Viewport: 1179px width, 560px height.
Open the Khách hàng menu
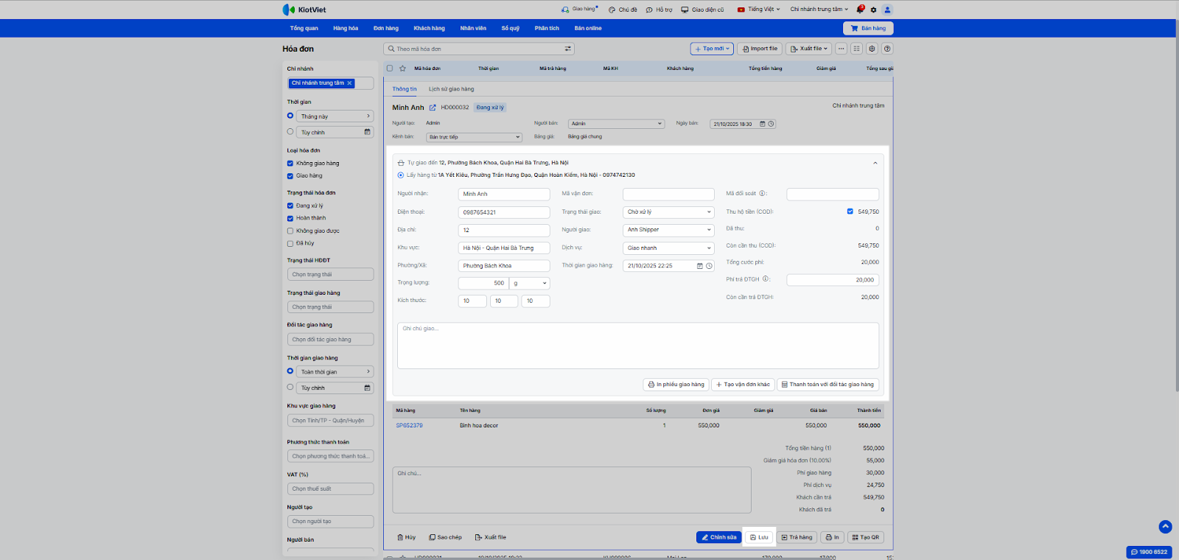click(x=429, y=28)
